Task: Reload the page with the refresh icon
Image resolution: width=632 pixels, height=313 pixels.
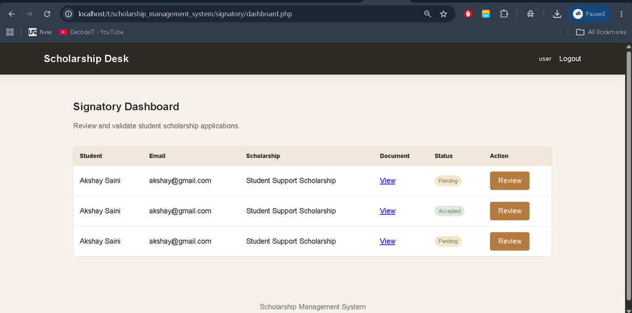Action: click(47, 14)
